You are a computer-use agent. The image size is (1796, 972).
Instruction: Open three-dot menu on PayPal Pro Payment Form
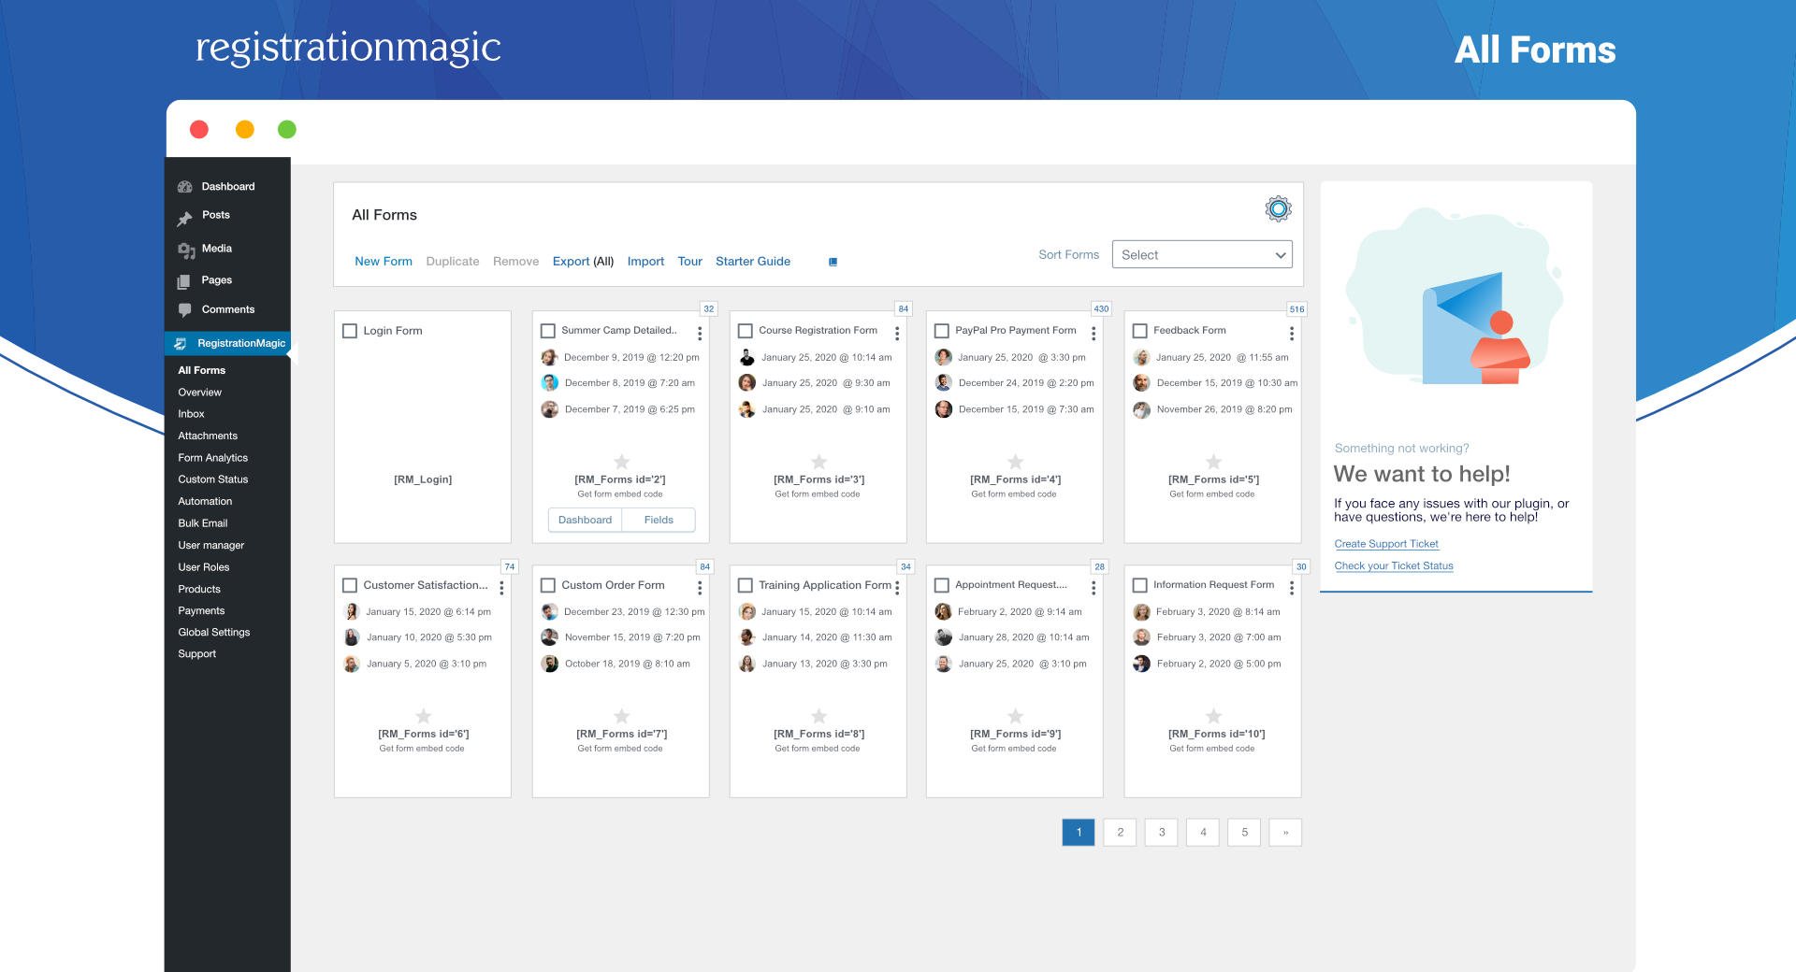coord(1094,333)
